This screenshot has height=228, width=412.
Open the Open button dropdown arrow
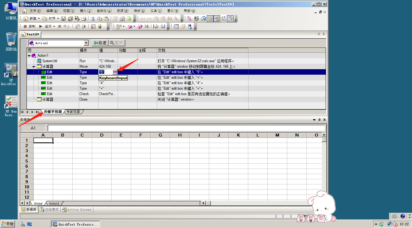(x=58, y=19)
